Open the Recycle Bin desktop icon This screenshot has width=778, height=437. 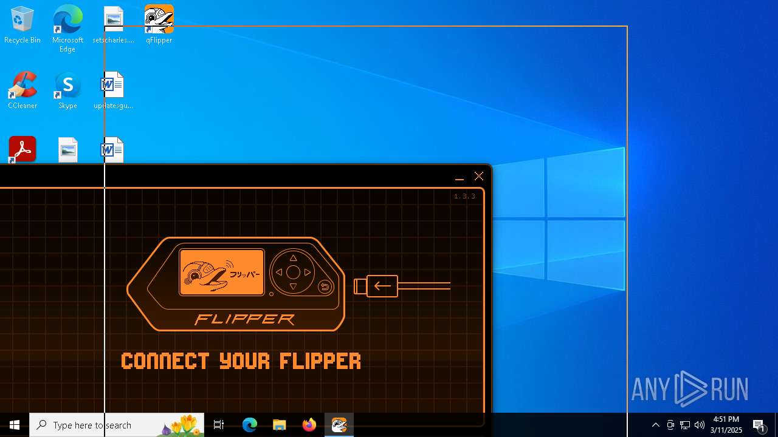[x=22, y=25]
